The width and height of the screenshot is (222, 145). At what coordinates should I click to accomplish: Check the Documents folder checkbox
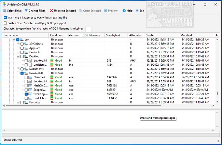(x=22, y=69)
